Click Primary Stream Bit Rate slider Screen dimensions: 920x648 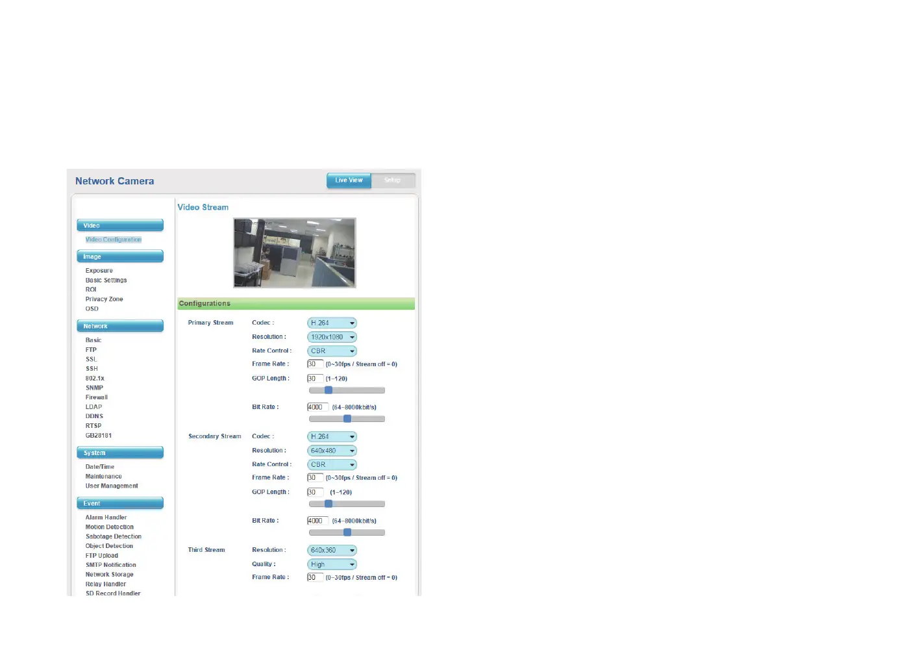tap(347, 419)
